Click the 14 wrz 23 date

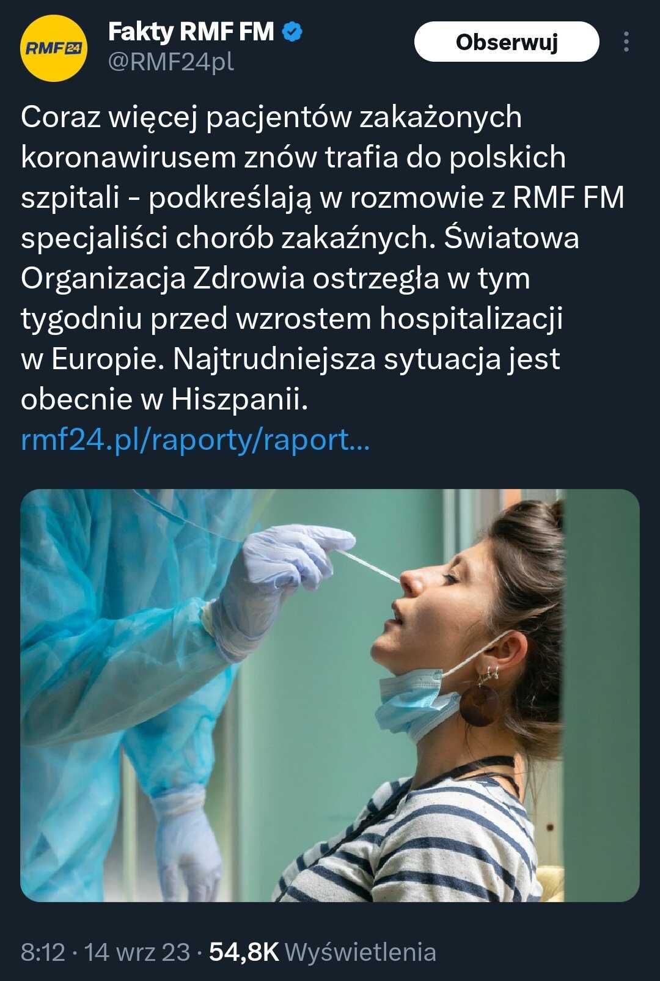coord(137,952)
